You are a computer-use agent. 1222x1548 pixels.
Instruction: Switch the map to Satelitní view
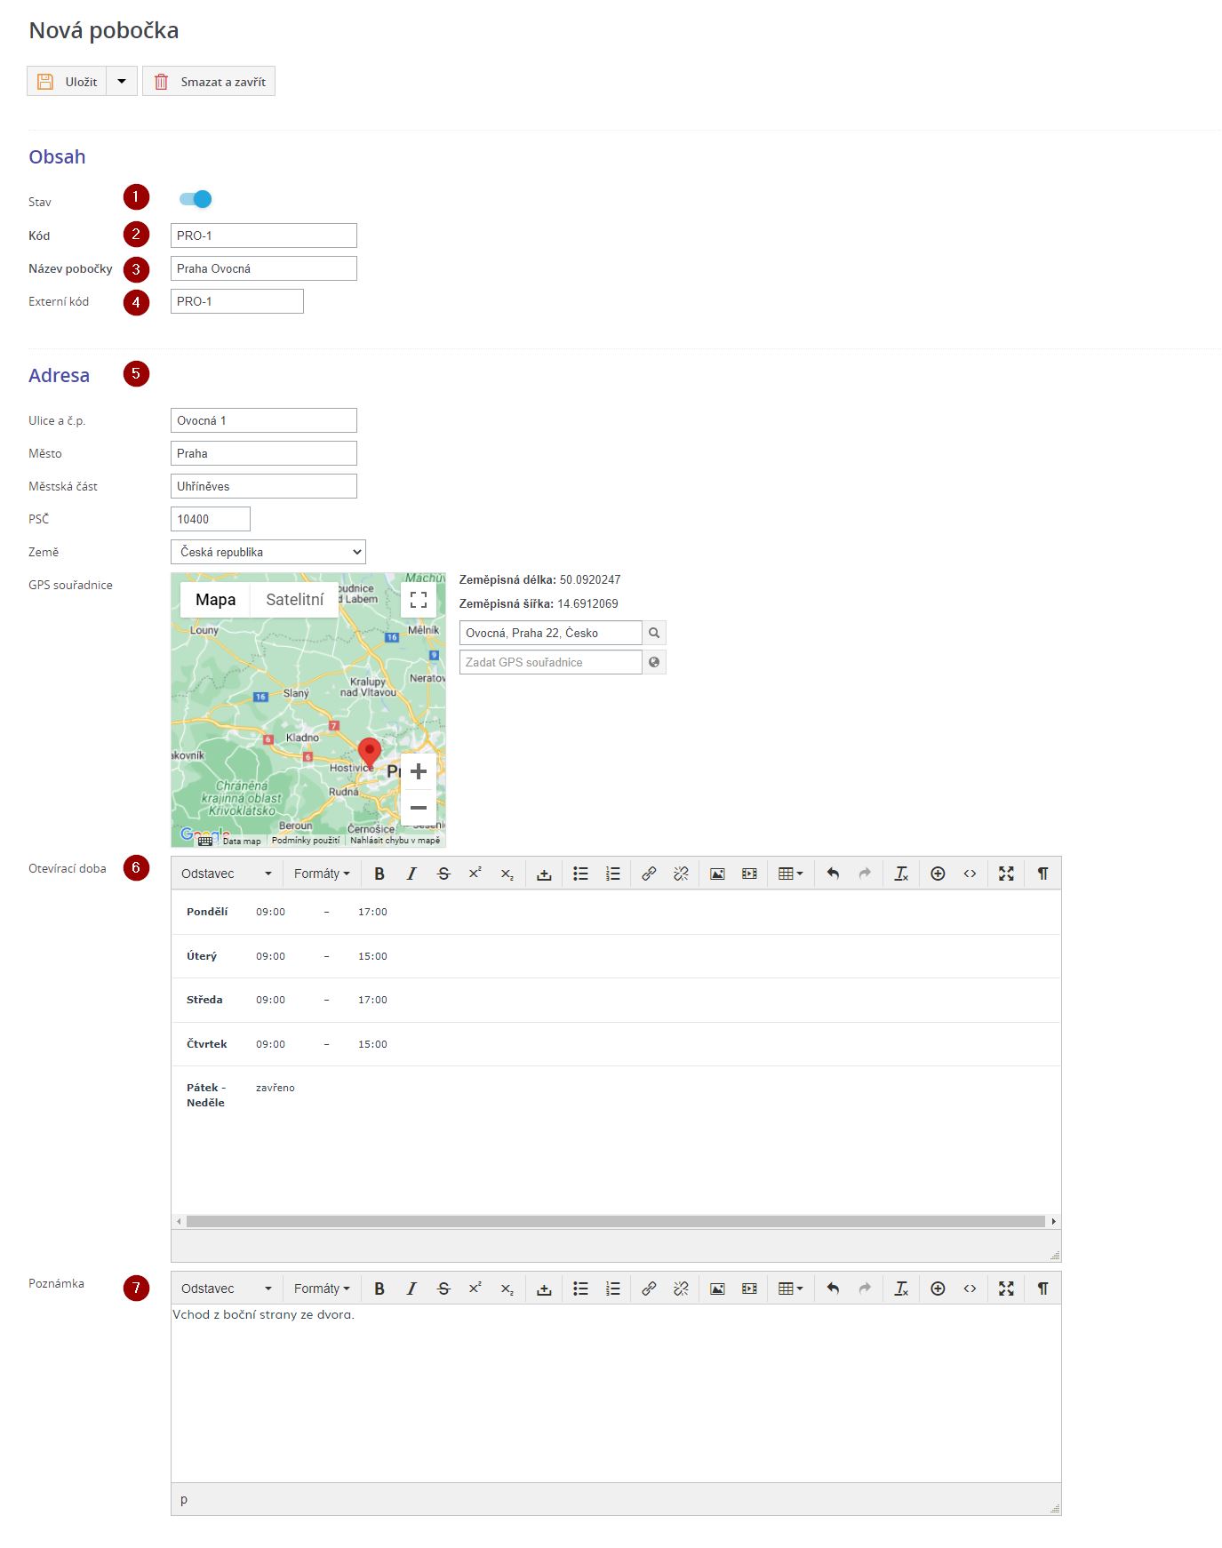pyautogui.click(x=294, y=600)
